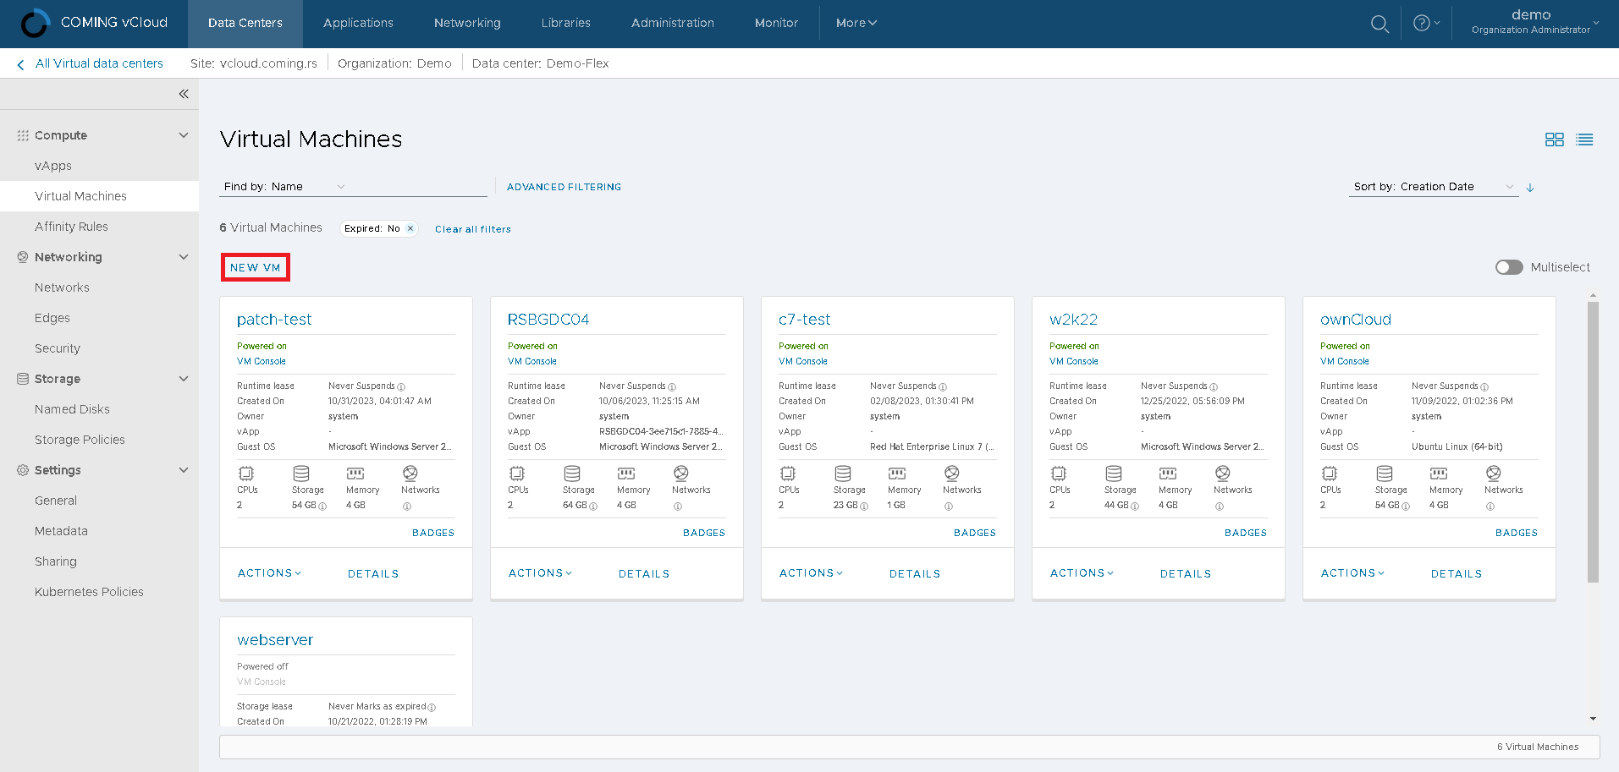The width and height of the screenshot is (1619, 772).
Task: Collapse the left sidebar panel
Action: 184,94
